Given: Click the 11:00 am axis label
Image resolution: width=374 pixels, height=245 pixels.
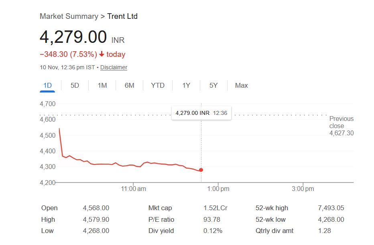Looking at the screenshot, I should (x=134, y=189).
